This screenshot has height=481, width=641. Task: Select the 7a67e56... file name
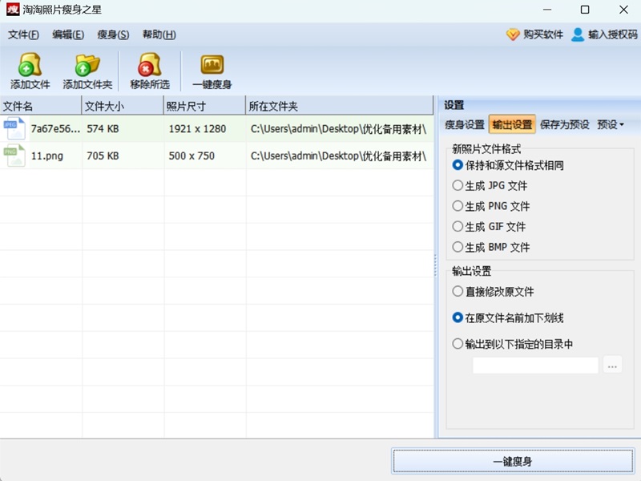tap(55, 129)
